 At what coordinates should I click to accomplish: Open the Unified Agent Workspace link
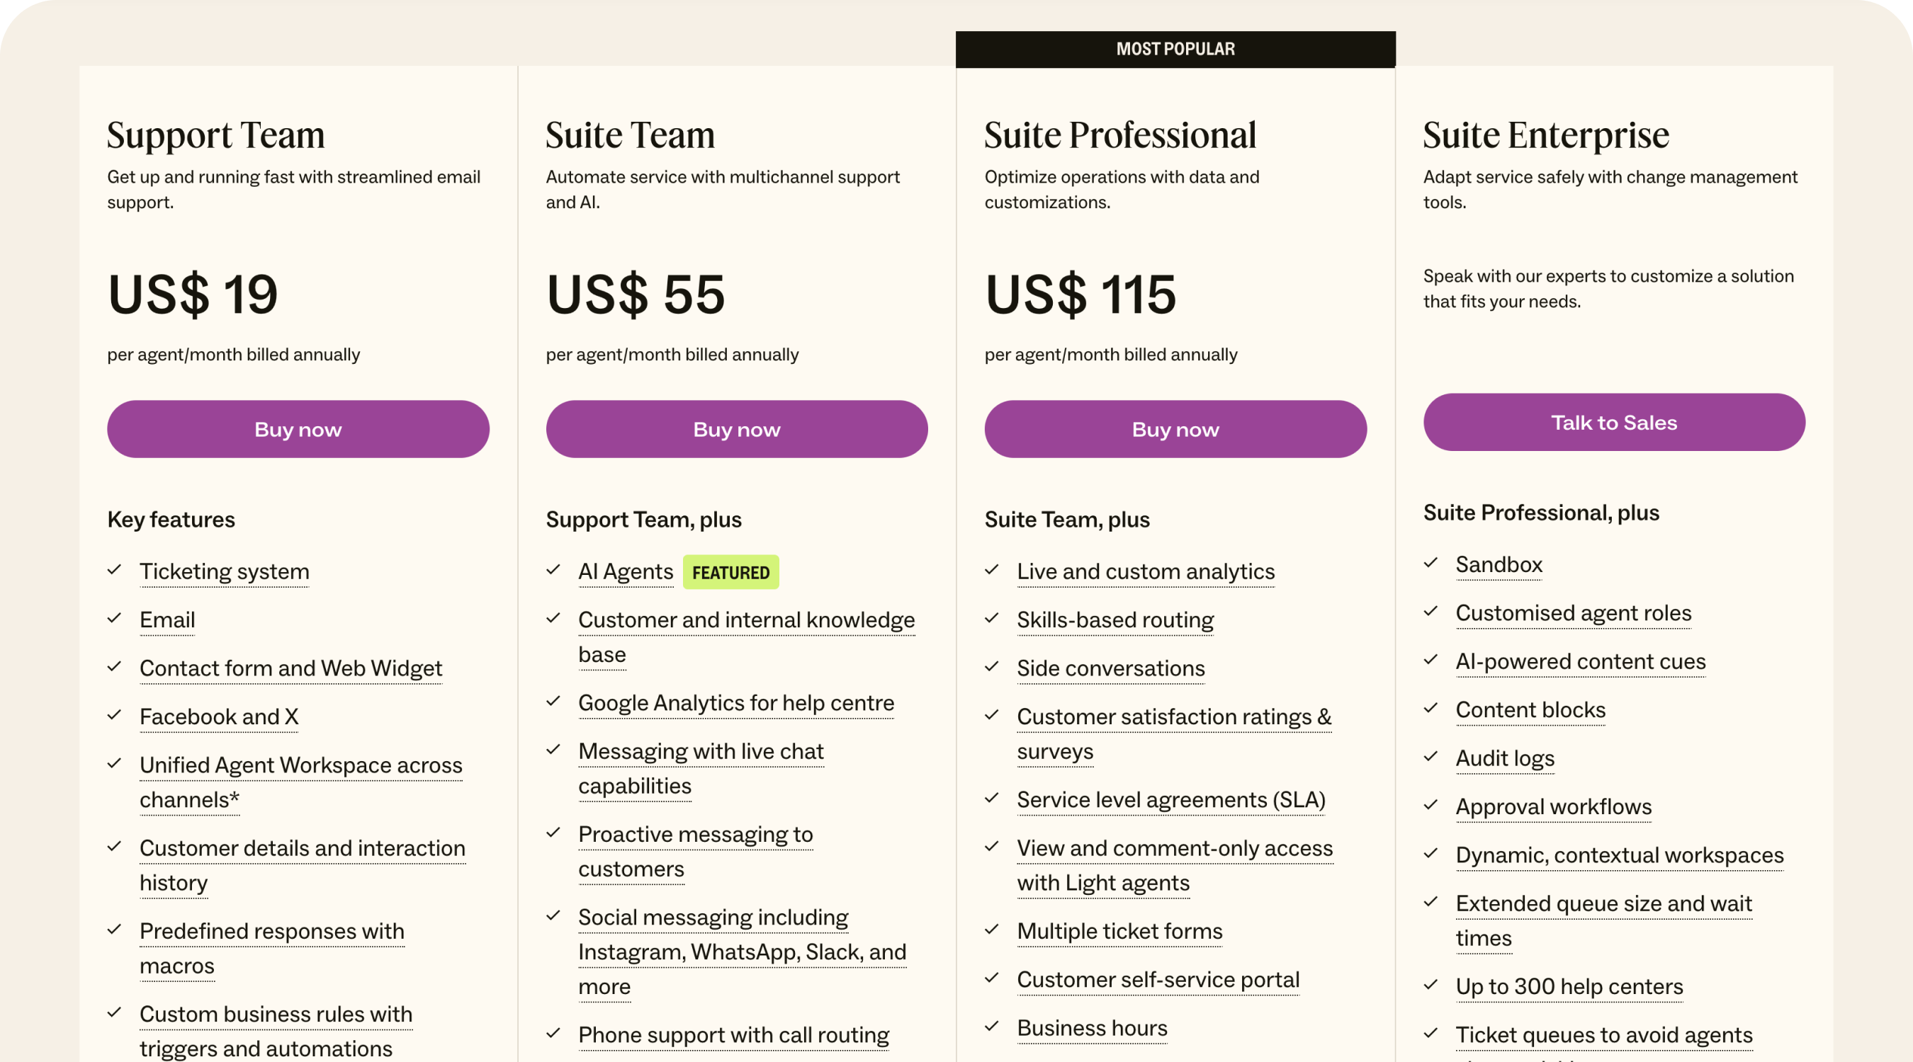(x=300, y=765)
